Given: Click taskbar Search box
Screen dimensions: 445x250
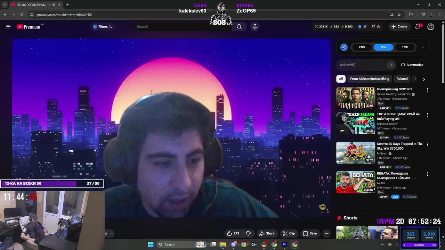Looking at the screenshot, I should pos(181,244).
